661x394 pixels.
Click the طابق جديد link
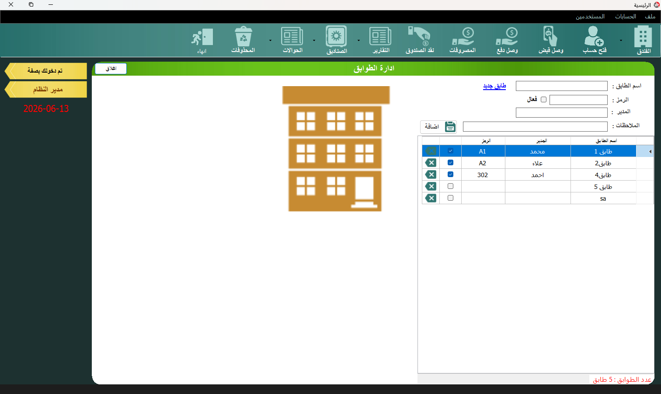point(494,86)
